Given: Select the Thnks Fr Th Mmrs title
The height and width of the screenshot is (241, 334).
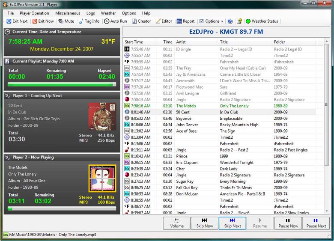Looking at the screenshot, I should [x=236, y=187].
